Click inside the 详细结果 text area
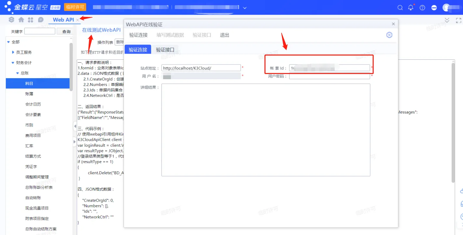 tap(266, 130)
